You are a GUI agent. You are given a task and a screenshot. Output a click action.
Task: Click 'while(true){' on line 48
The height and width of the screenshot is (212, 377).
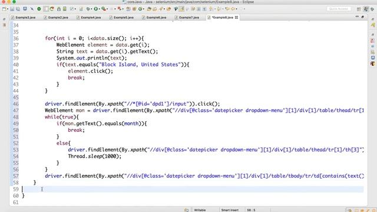coord(62,117)
